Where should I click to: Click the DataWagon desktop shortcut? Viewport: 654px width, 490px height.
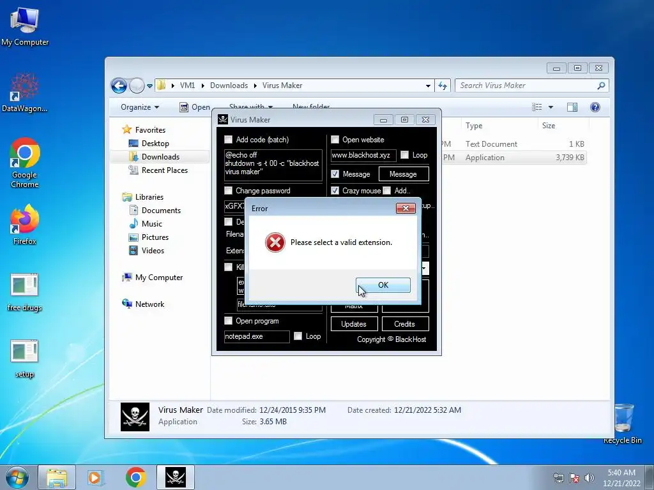coord(25,93)
